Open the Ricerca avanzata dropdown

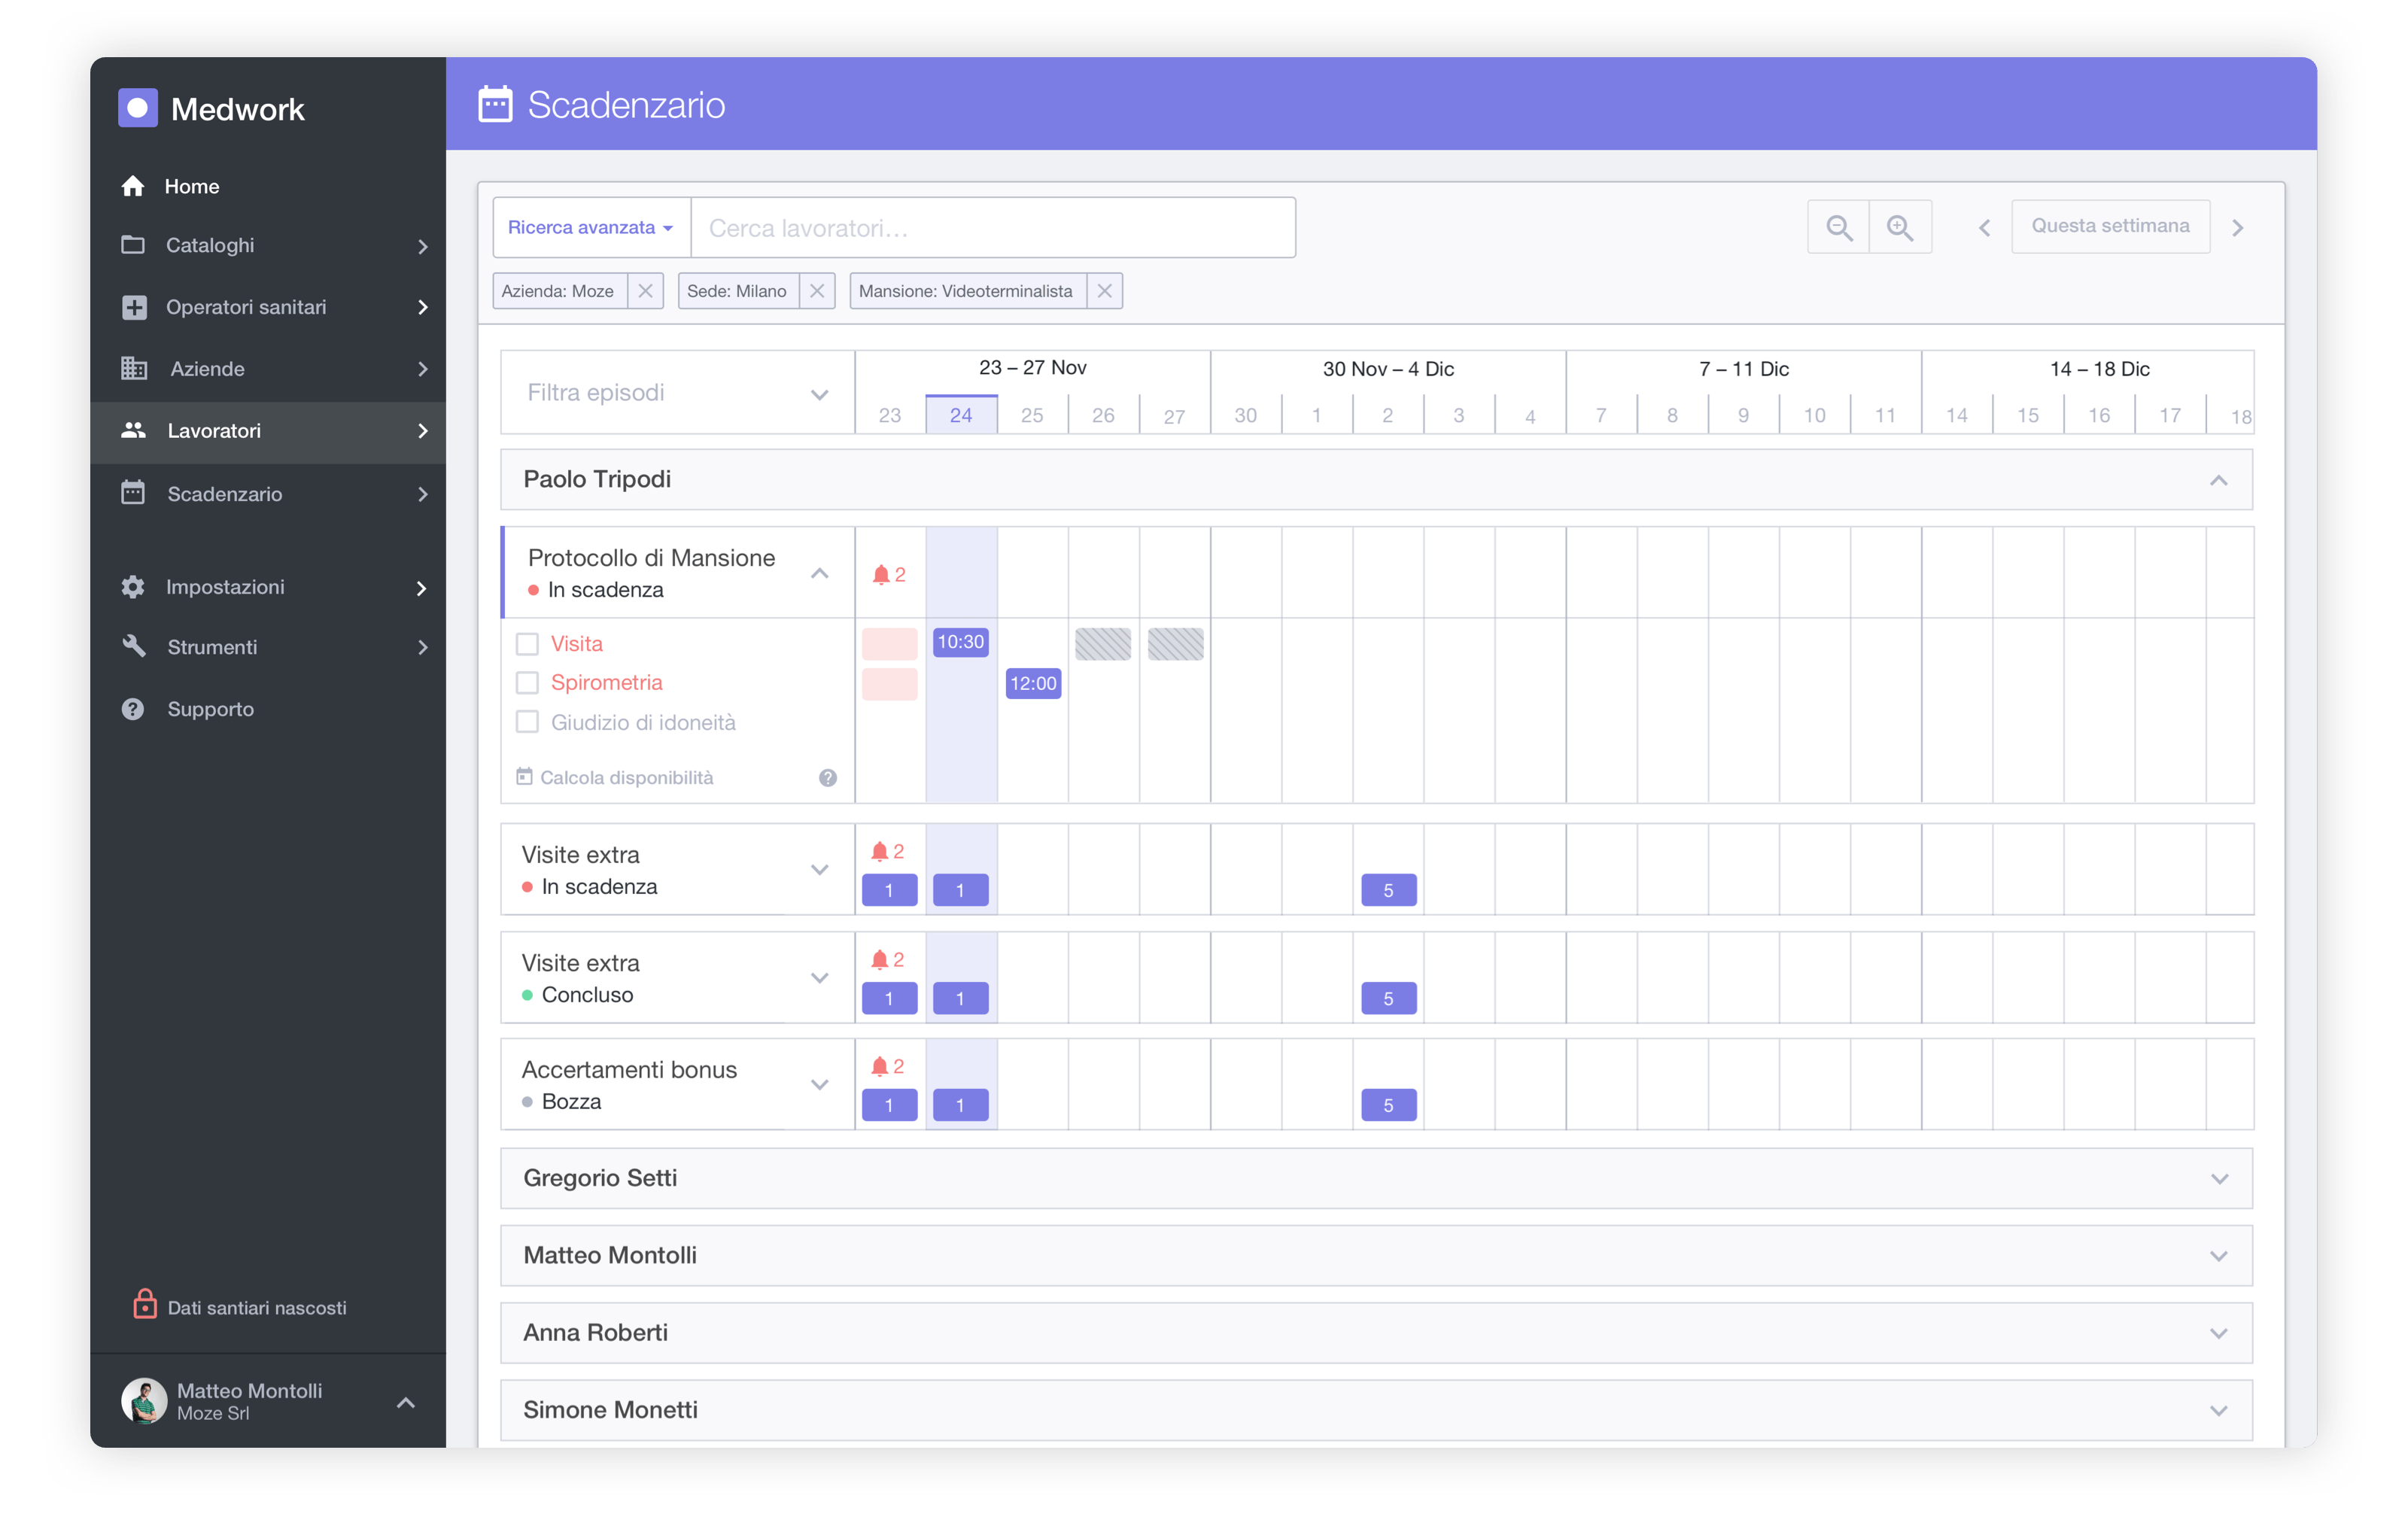click(x=591, y=227)
